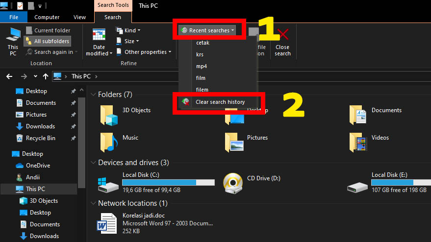Collapse the Network locations group

[94, 203]
